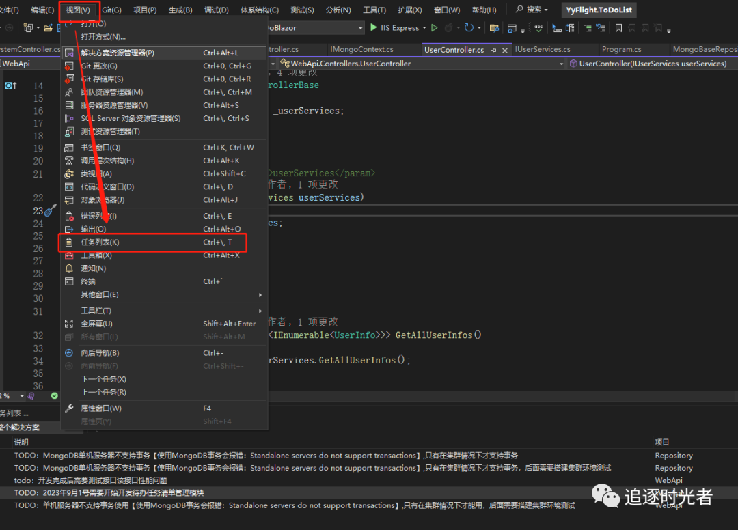Close the UserController.cs tab
The width and height of the screenshot is (738, 530).
[504, 50]
